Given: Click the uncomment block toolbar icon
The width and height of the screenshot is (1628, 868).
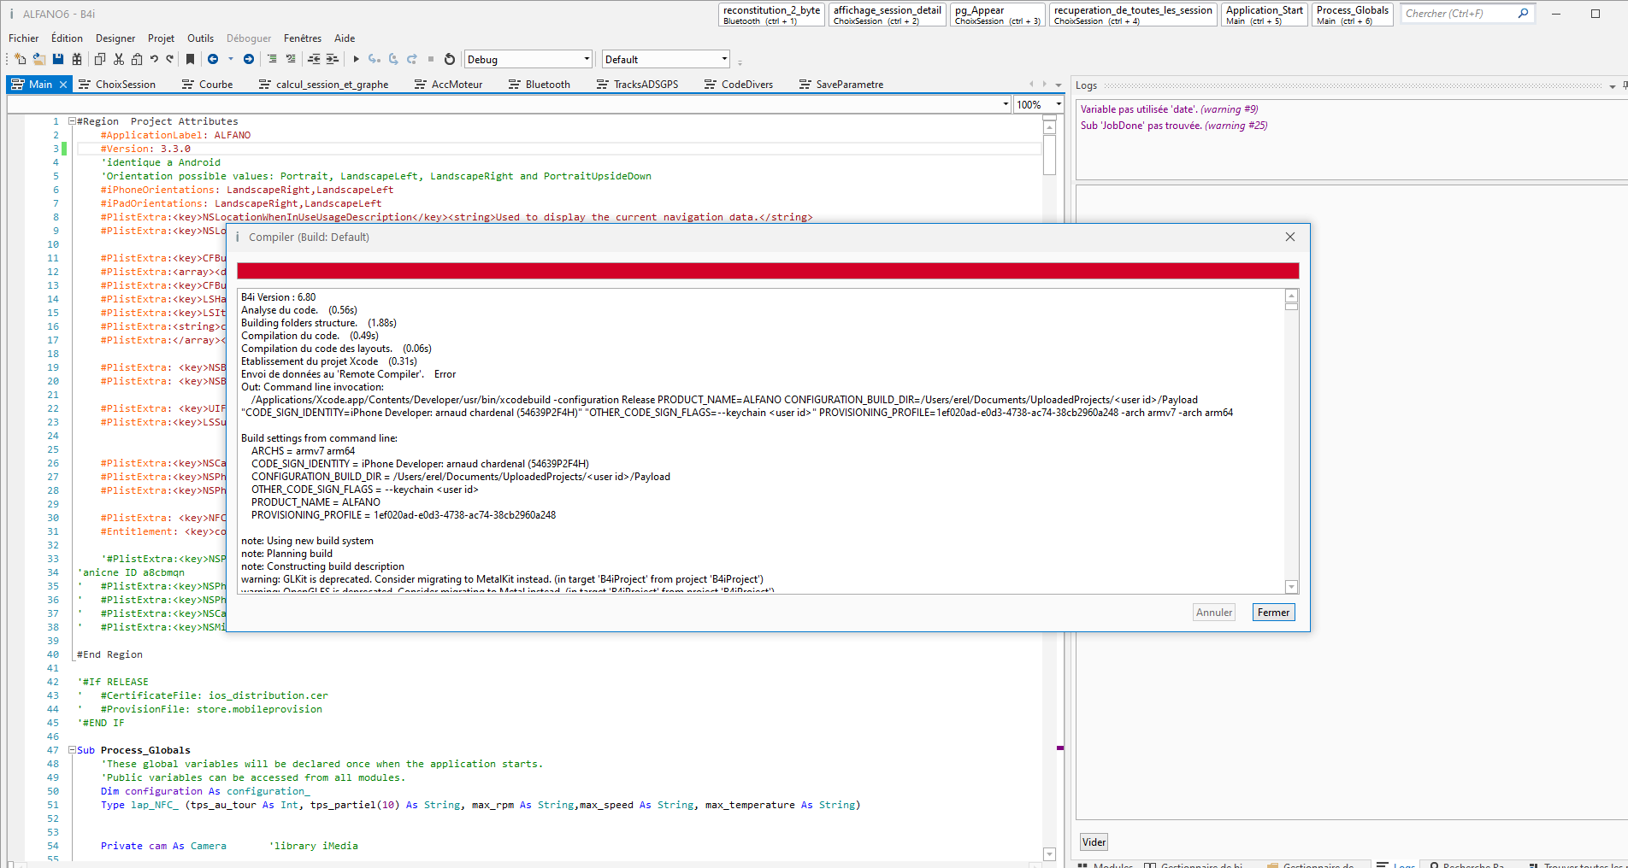Looking at the screenshot, I should click(x=291, y=59).
